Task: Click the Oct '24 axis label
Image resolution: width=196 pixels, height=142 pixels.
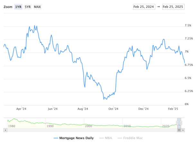Action: click(x=113, y=109)
